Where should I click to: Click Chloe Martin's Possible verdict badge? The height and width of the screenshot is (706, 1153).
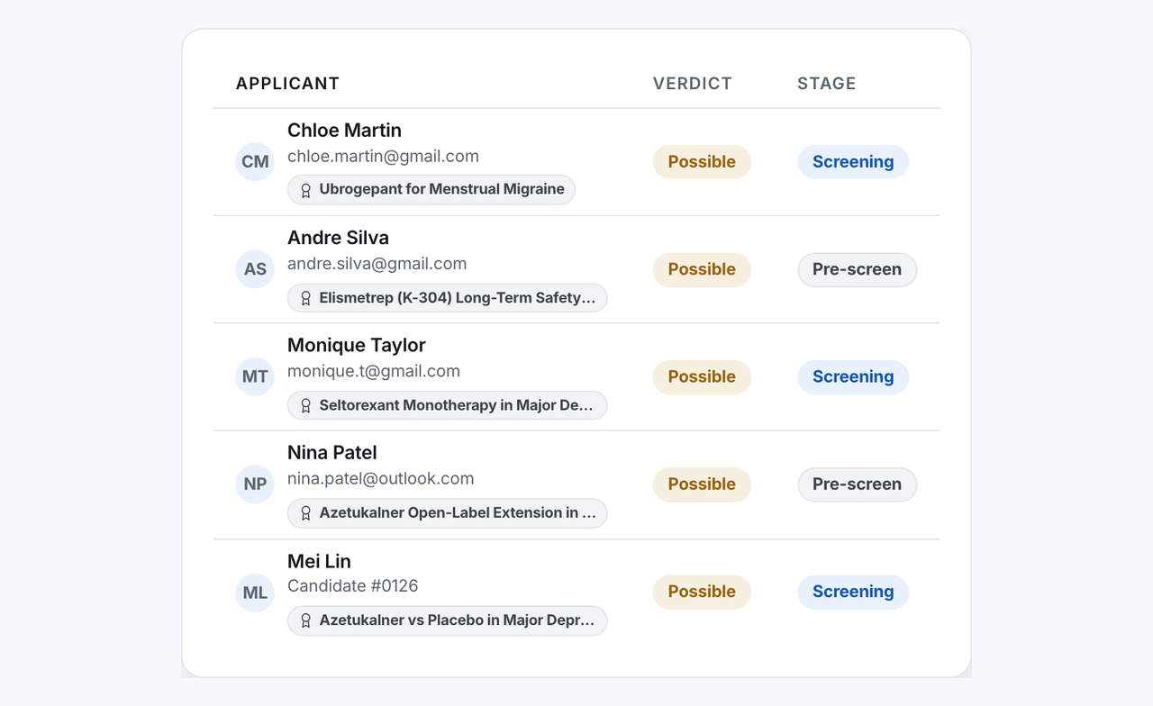pyautogui.click(x=702, y=162)
